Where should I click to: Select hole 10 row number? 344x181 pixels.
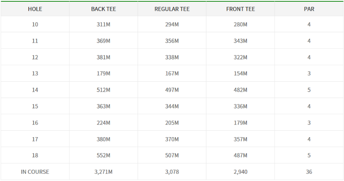pyautogui.click(x=35, y=25)
